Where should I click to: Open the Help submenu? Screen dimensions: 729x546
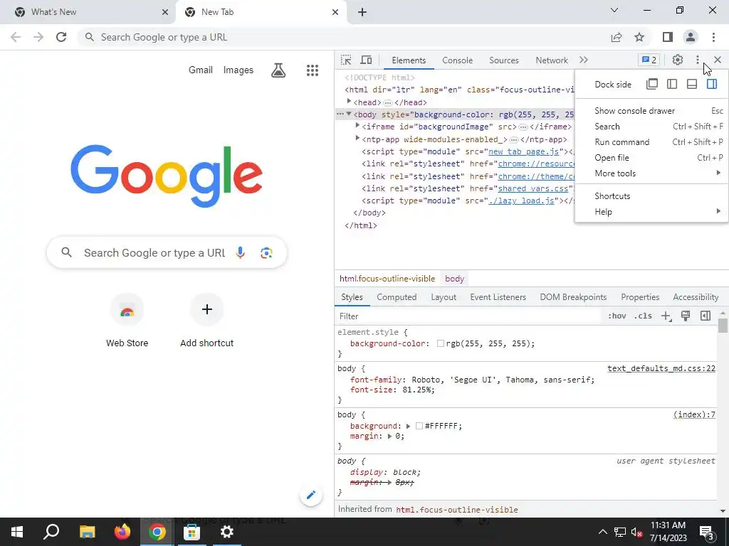click(x=652, y=212)
